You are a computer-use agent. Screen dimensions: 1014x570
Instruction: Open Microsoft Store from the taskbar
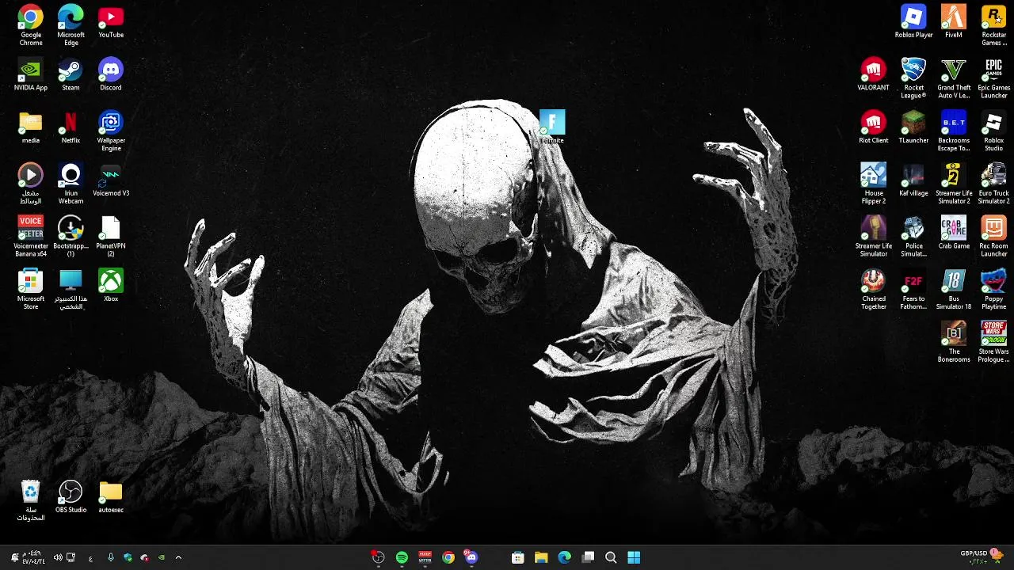pos(518,557)
